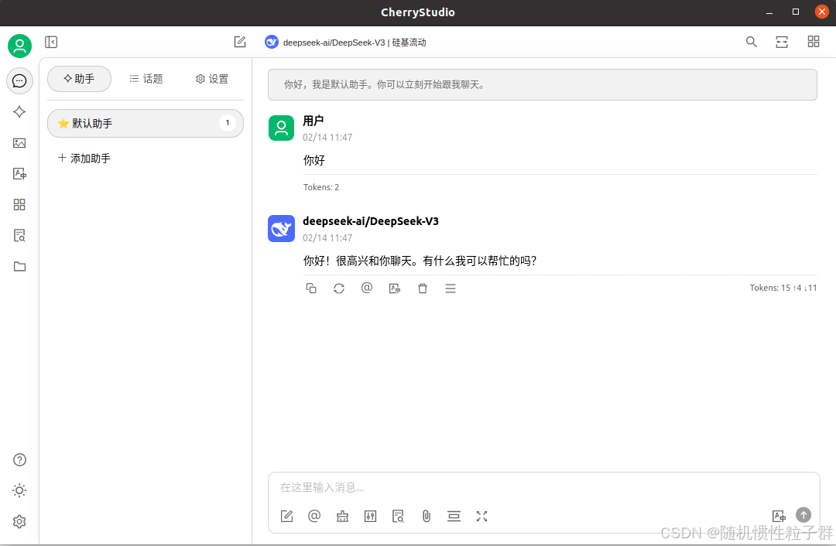Image resolution: width=836 pixels, height=546 pixels.
Task: Copy the DeepSeek reply message
Action: [x=311, y=288]
